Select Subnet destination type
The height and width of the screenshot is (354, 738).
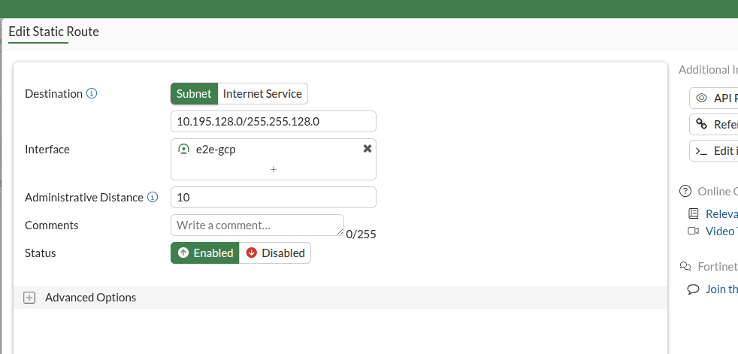click(x=194, y=94)
